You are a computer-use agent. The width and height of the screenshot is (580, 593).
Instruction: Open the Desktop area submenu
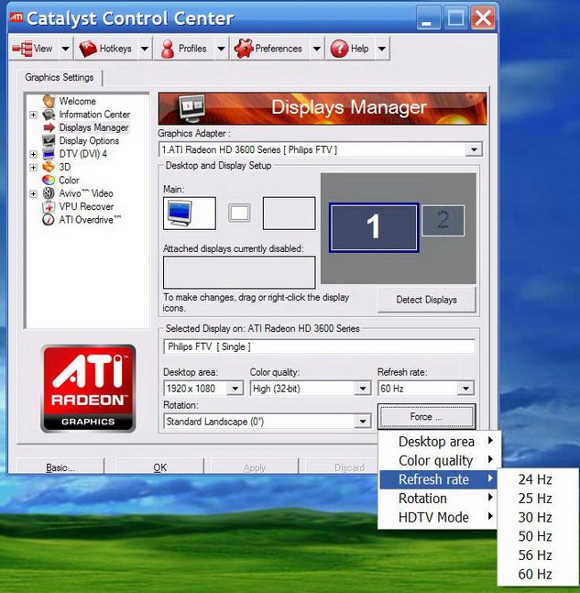click(x=439, y=442)
